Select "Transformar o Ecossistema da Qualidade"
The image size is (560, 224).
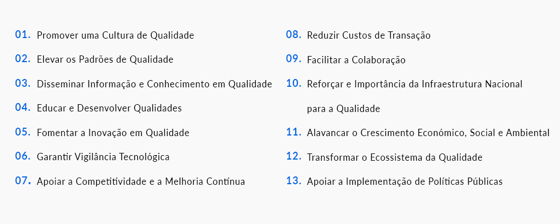[394, 157]
